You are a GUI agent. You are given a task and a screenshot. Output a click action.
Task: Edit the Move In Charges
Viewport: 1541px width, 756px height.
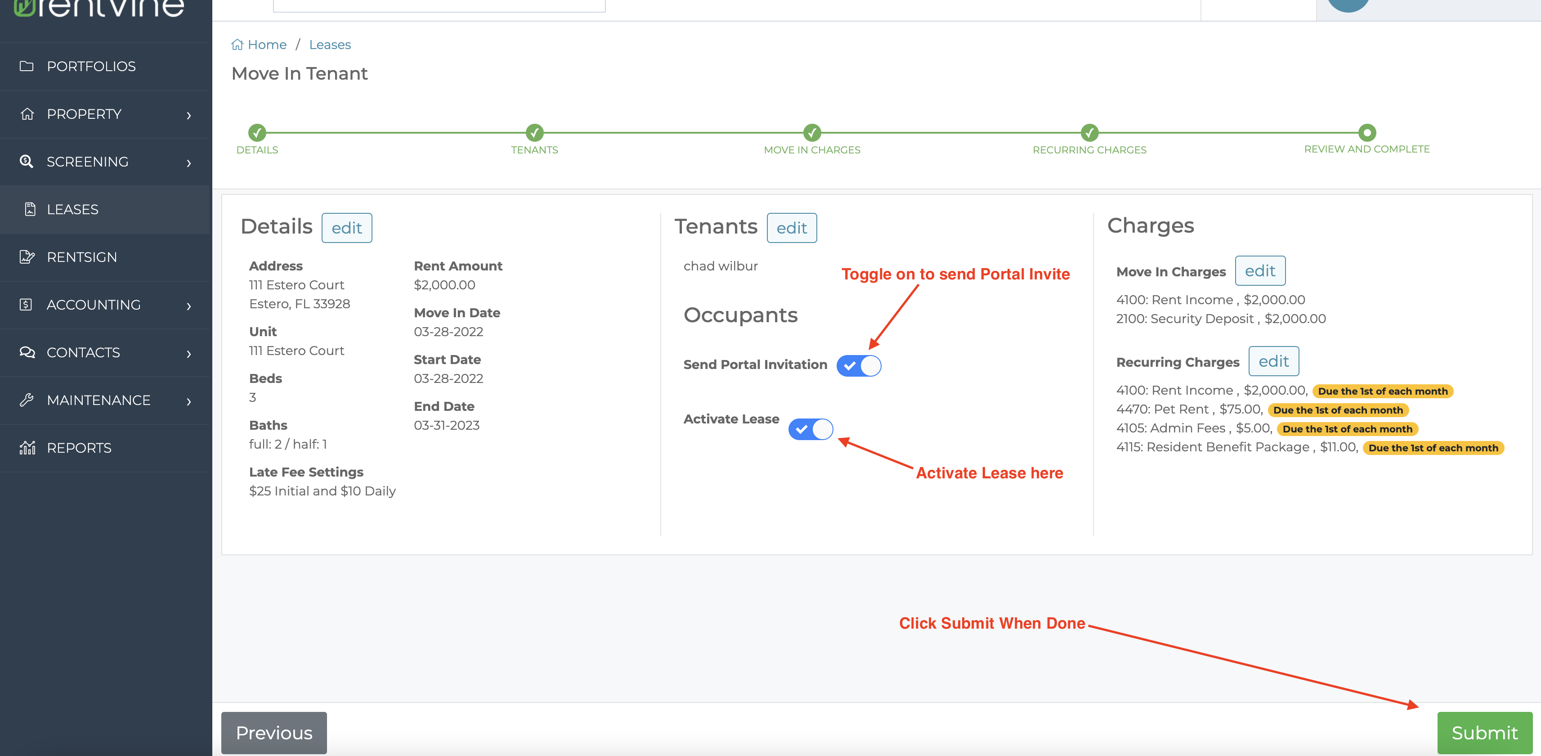tap(1260, 270)
